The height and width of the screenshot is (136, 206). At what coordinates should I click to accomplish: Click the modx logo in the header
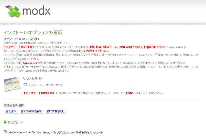(x=28, y=12)
